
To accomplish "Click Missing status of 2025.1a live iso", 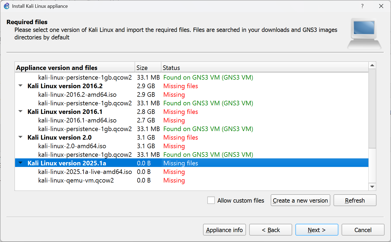I will pos(174,172).
